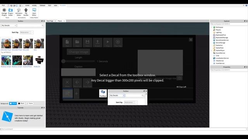Click the command bar input
The width and height of the screenshot is (248, 139).
click(x=124, y=129)
